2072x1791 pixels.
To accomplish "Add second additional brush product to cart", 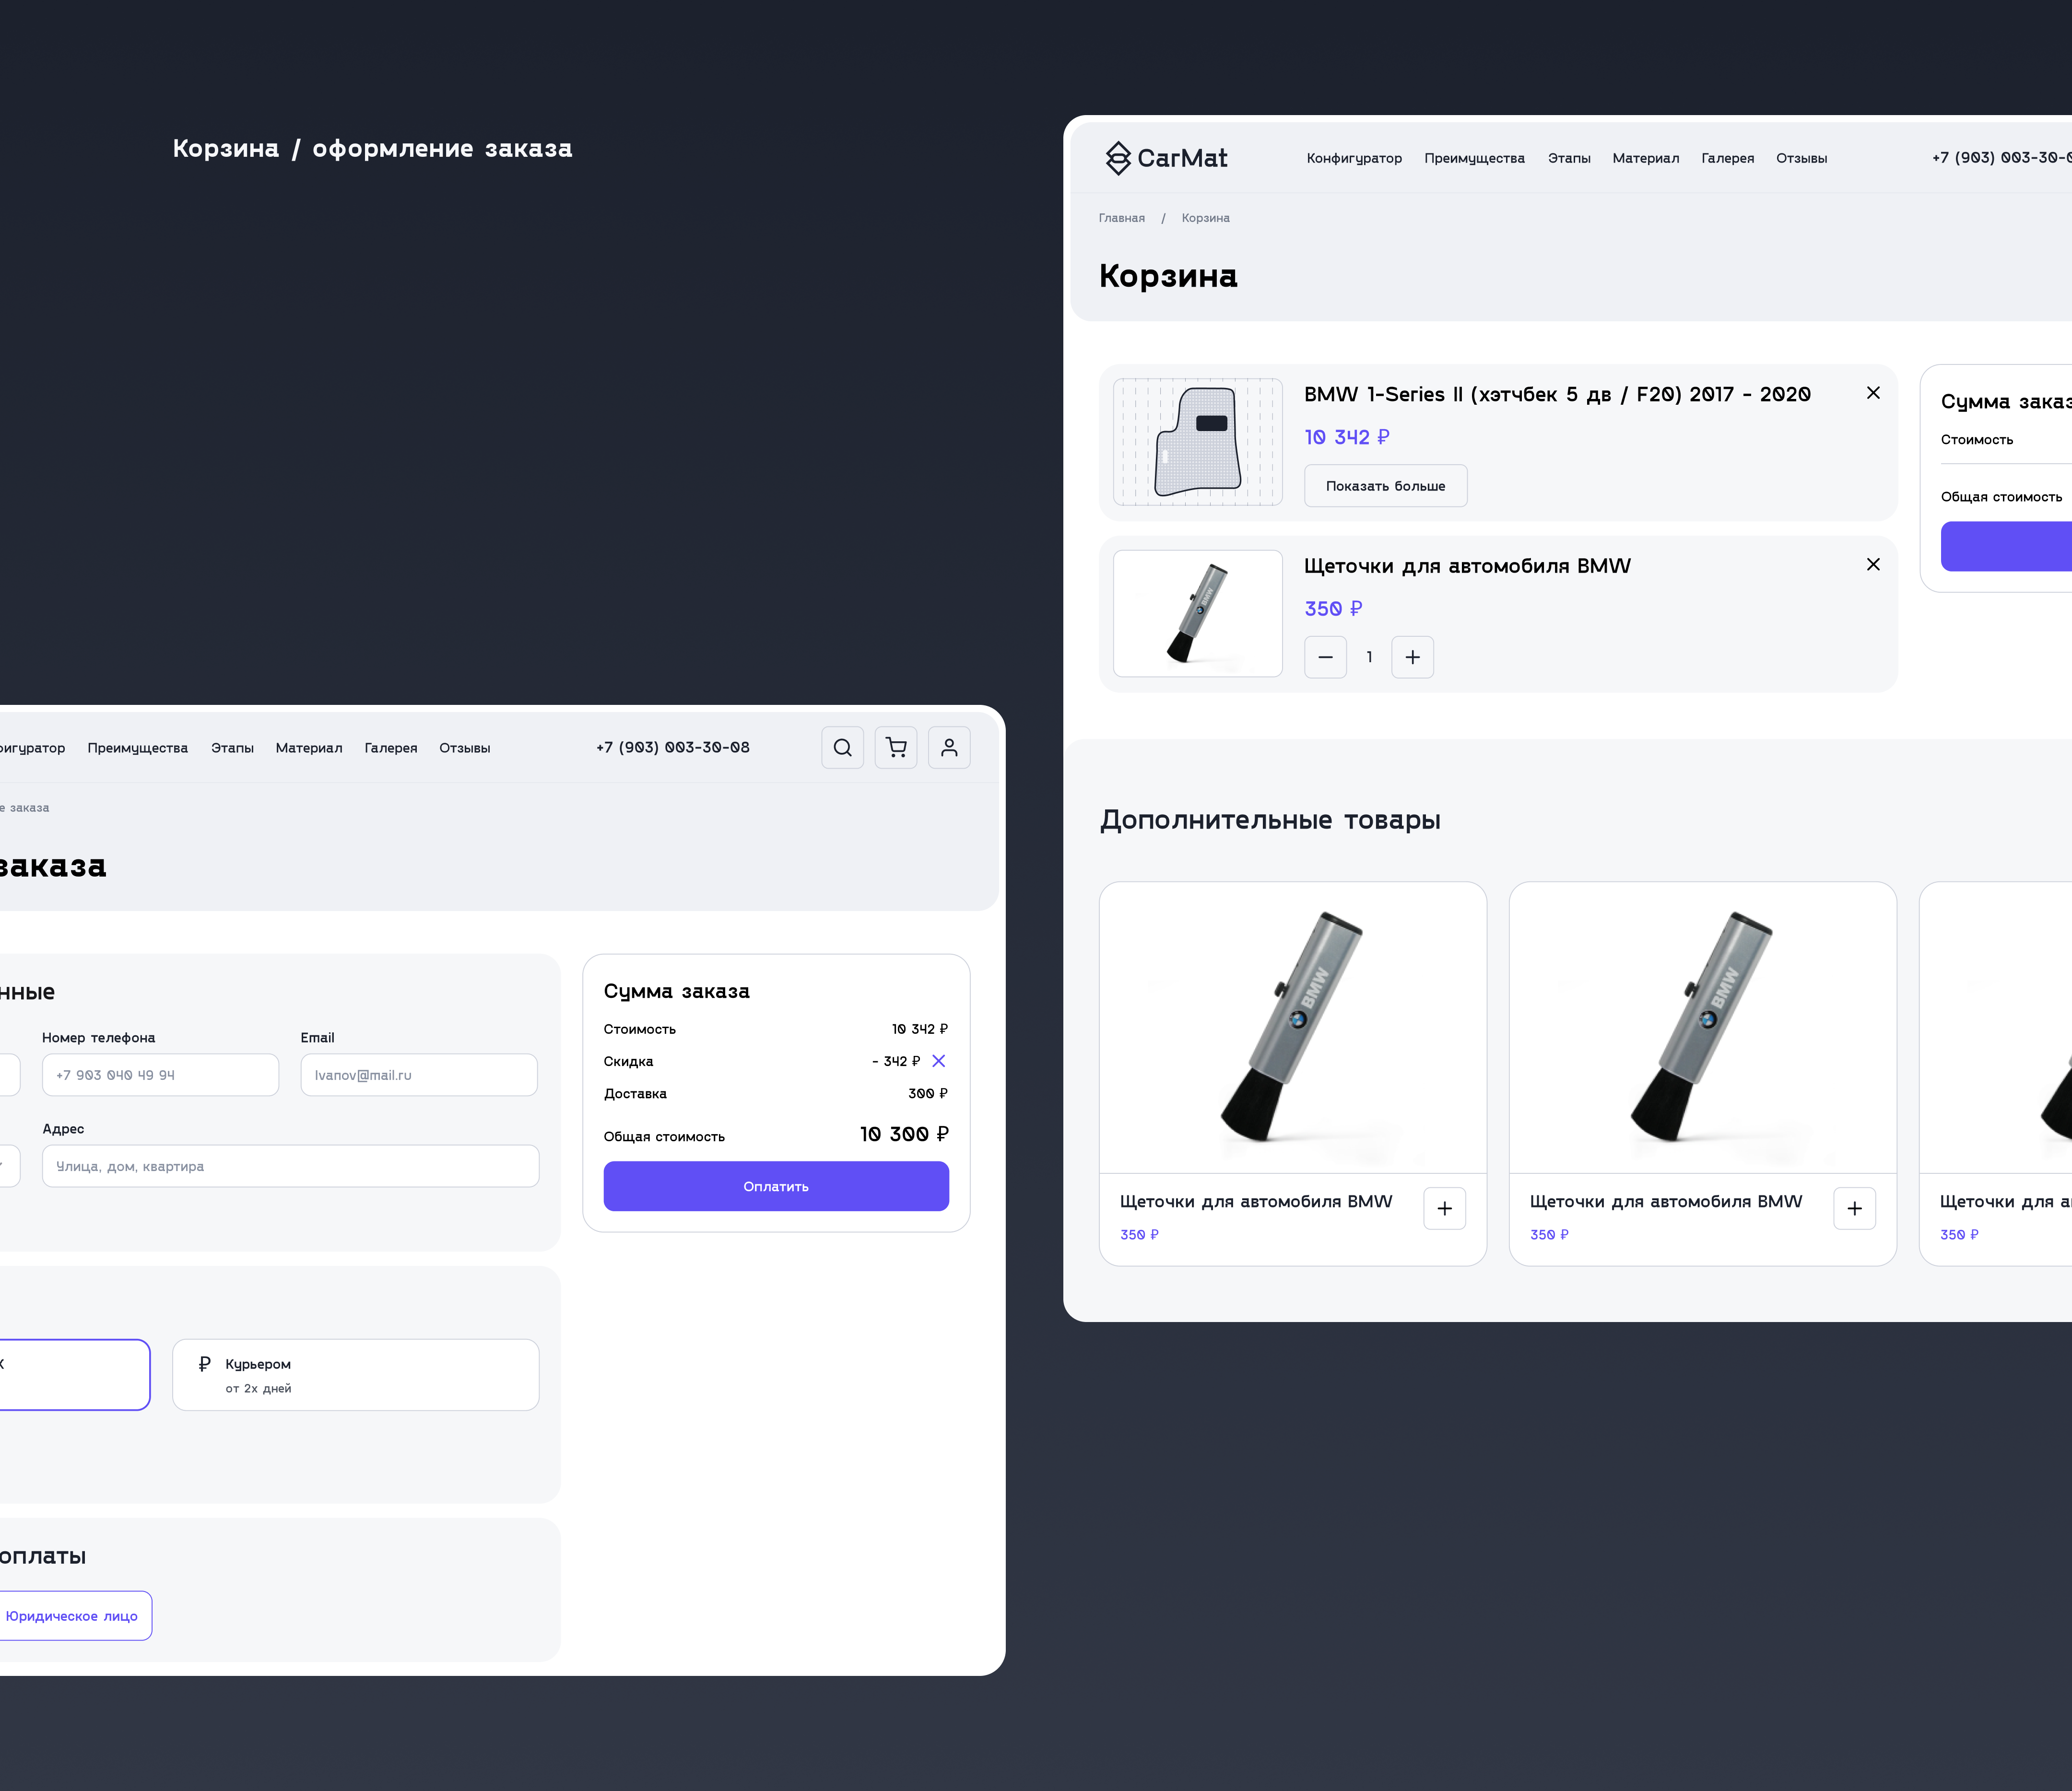I will coord(1854,1208).
